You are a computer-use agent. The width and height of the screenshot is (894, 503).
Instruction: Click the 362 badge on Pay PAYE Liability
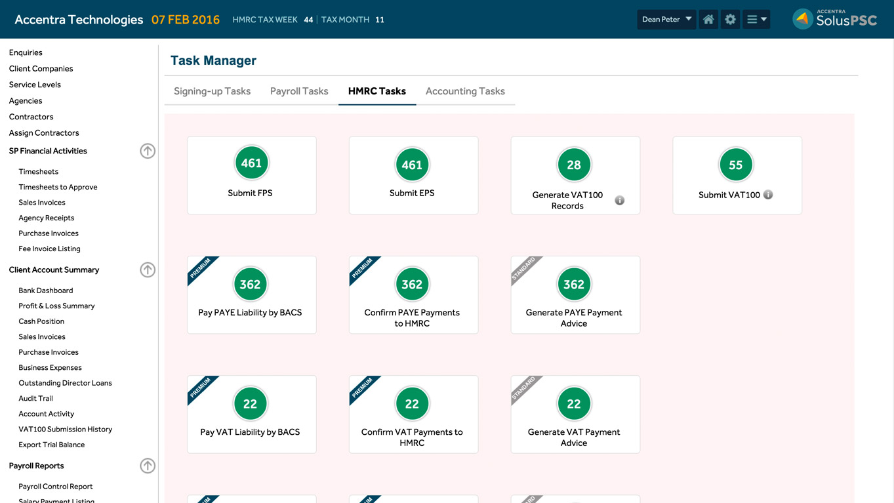(250, 285)
